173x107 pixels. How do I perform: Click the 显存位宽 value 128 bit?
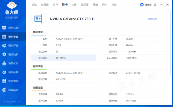[59, 101]
